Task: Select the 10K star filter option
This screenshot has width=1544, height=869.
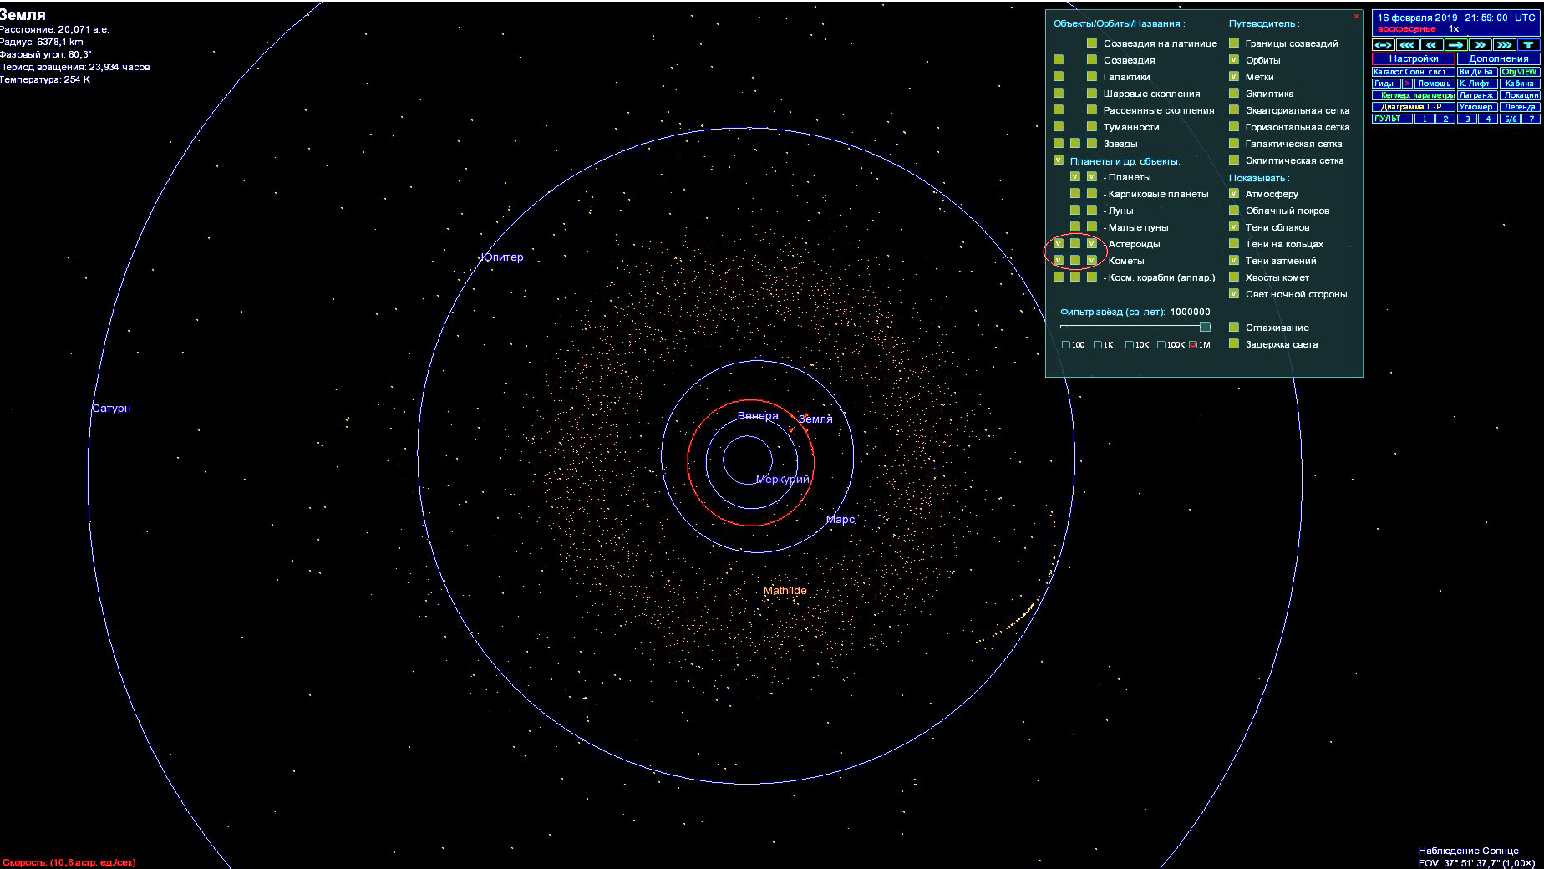Action: pyautogui.click(x=1130, y=345)
